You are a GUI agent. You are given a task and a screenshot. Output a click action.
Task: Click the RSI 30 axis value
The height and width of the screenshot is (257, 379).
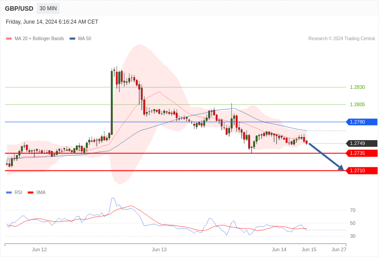(x=353, y=236)
